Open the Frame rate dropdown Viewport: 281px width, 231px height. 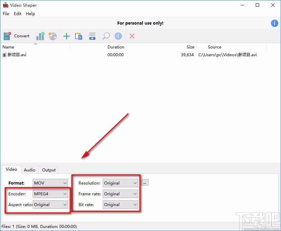point(120,194)
